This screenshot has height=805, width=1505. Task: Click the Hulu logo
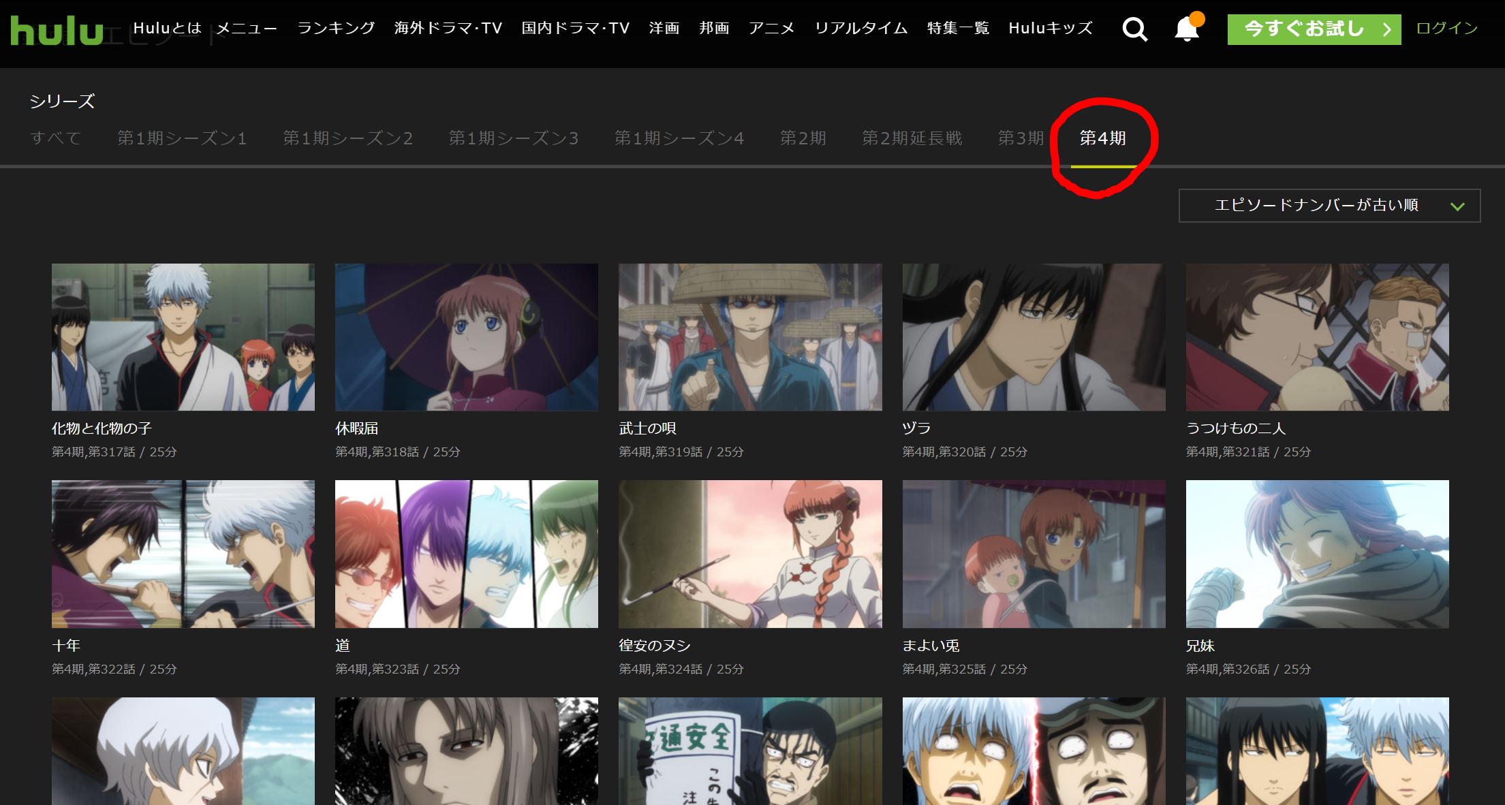pyautogui.click(x=57, y=31)
